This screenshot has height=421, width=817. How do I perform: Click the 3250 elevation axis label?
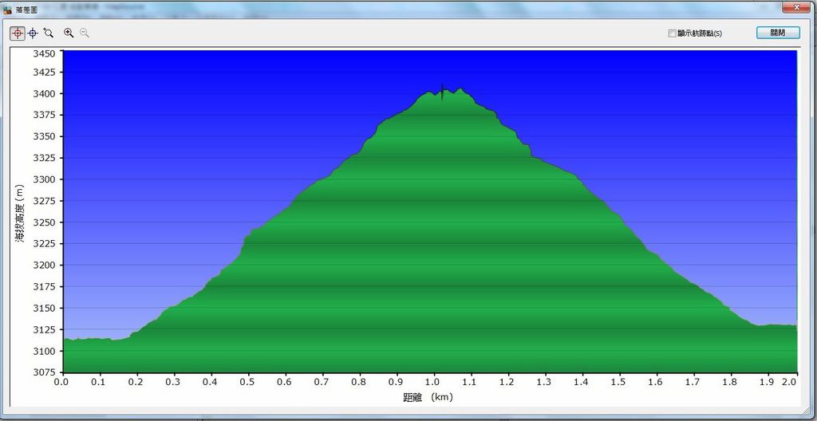coord(45,222)
